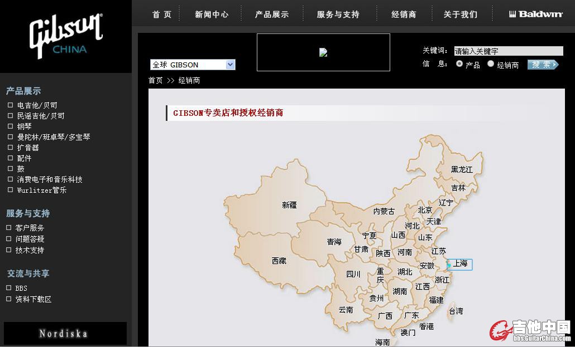Open 关于我们 navigation item
Image resolution: width=575 pixels, height=347 pixels.
461,14
